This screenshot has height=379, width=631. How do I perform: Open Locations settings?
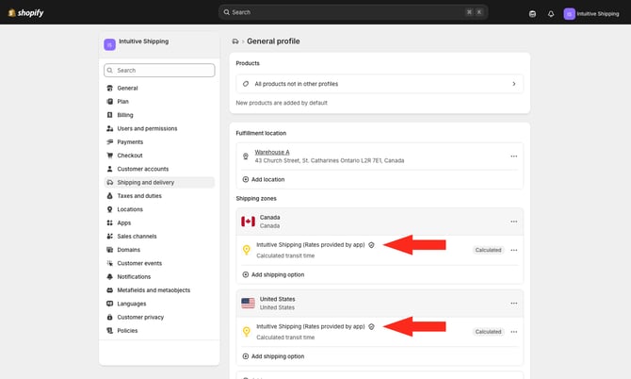130,209
